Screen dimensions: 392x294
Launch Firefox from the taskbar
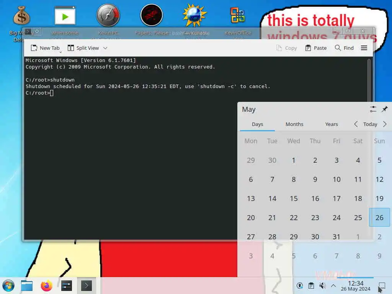pos(46,286)
